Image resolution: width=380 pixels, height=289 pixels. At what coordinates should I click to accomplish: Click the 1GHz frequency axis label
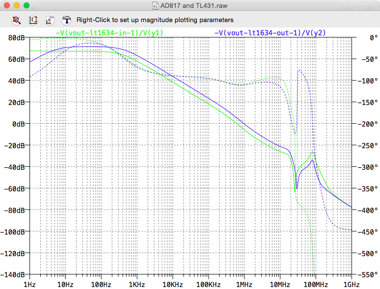click(x=352, y=285)
